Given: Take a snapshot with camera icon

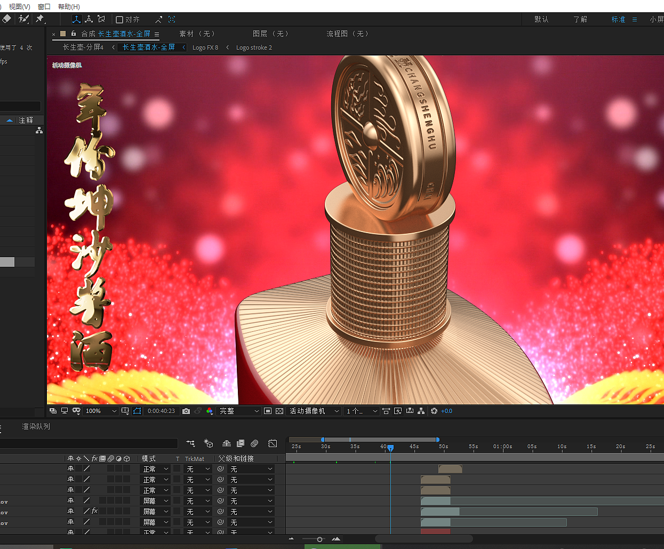Looking at the screenshot, I should (x=186, y=411).
